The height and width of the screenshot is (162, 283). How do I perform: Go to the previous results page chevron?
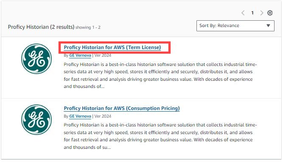pyautogui.click(x=243, y=13)
